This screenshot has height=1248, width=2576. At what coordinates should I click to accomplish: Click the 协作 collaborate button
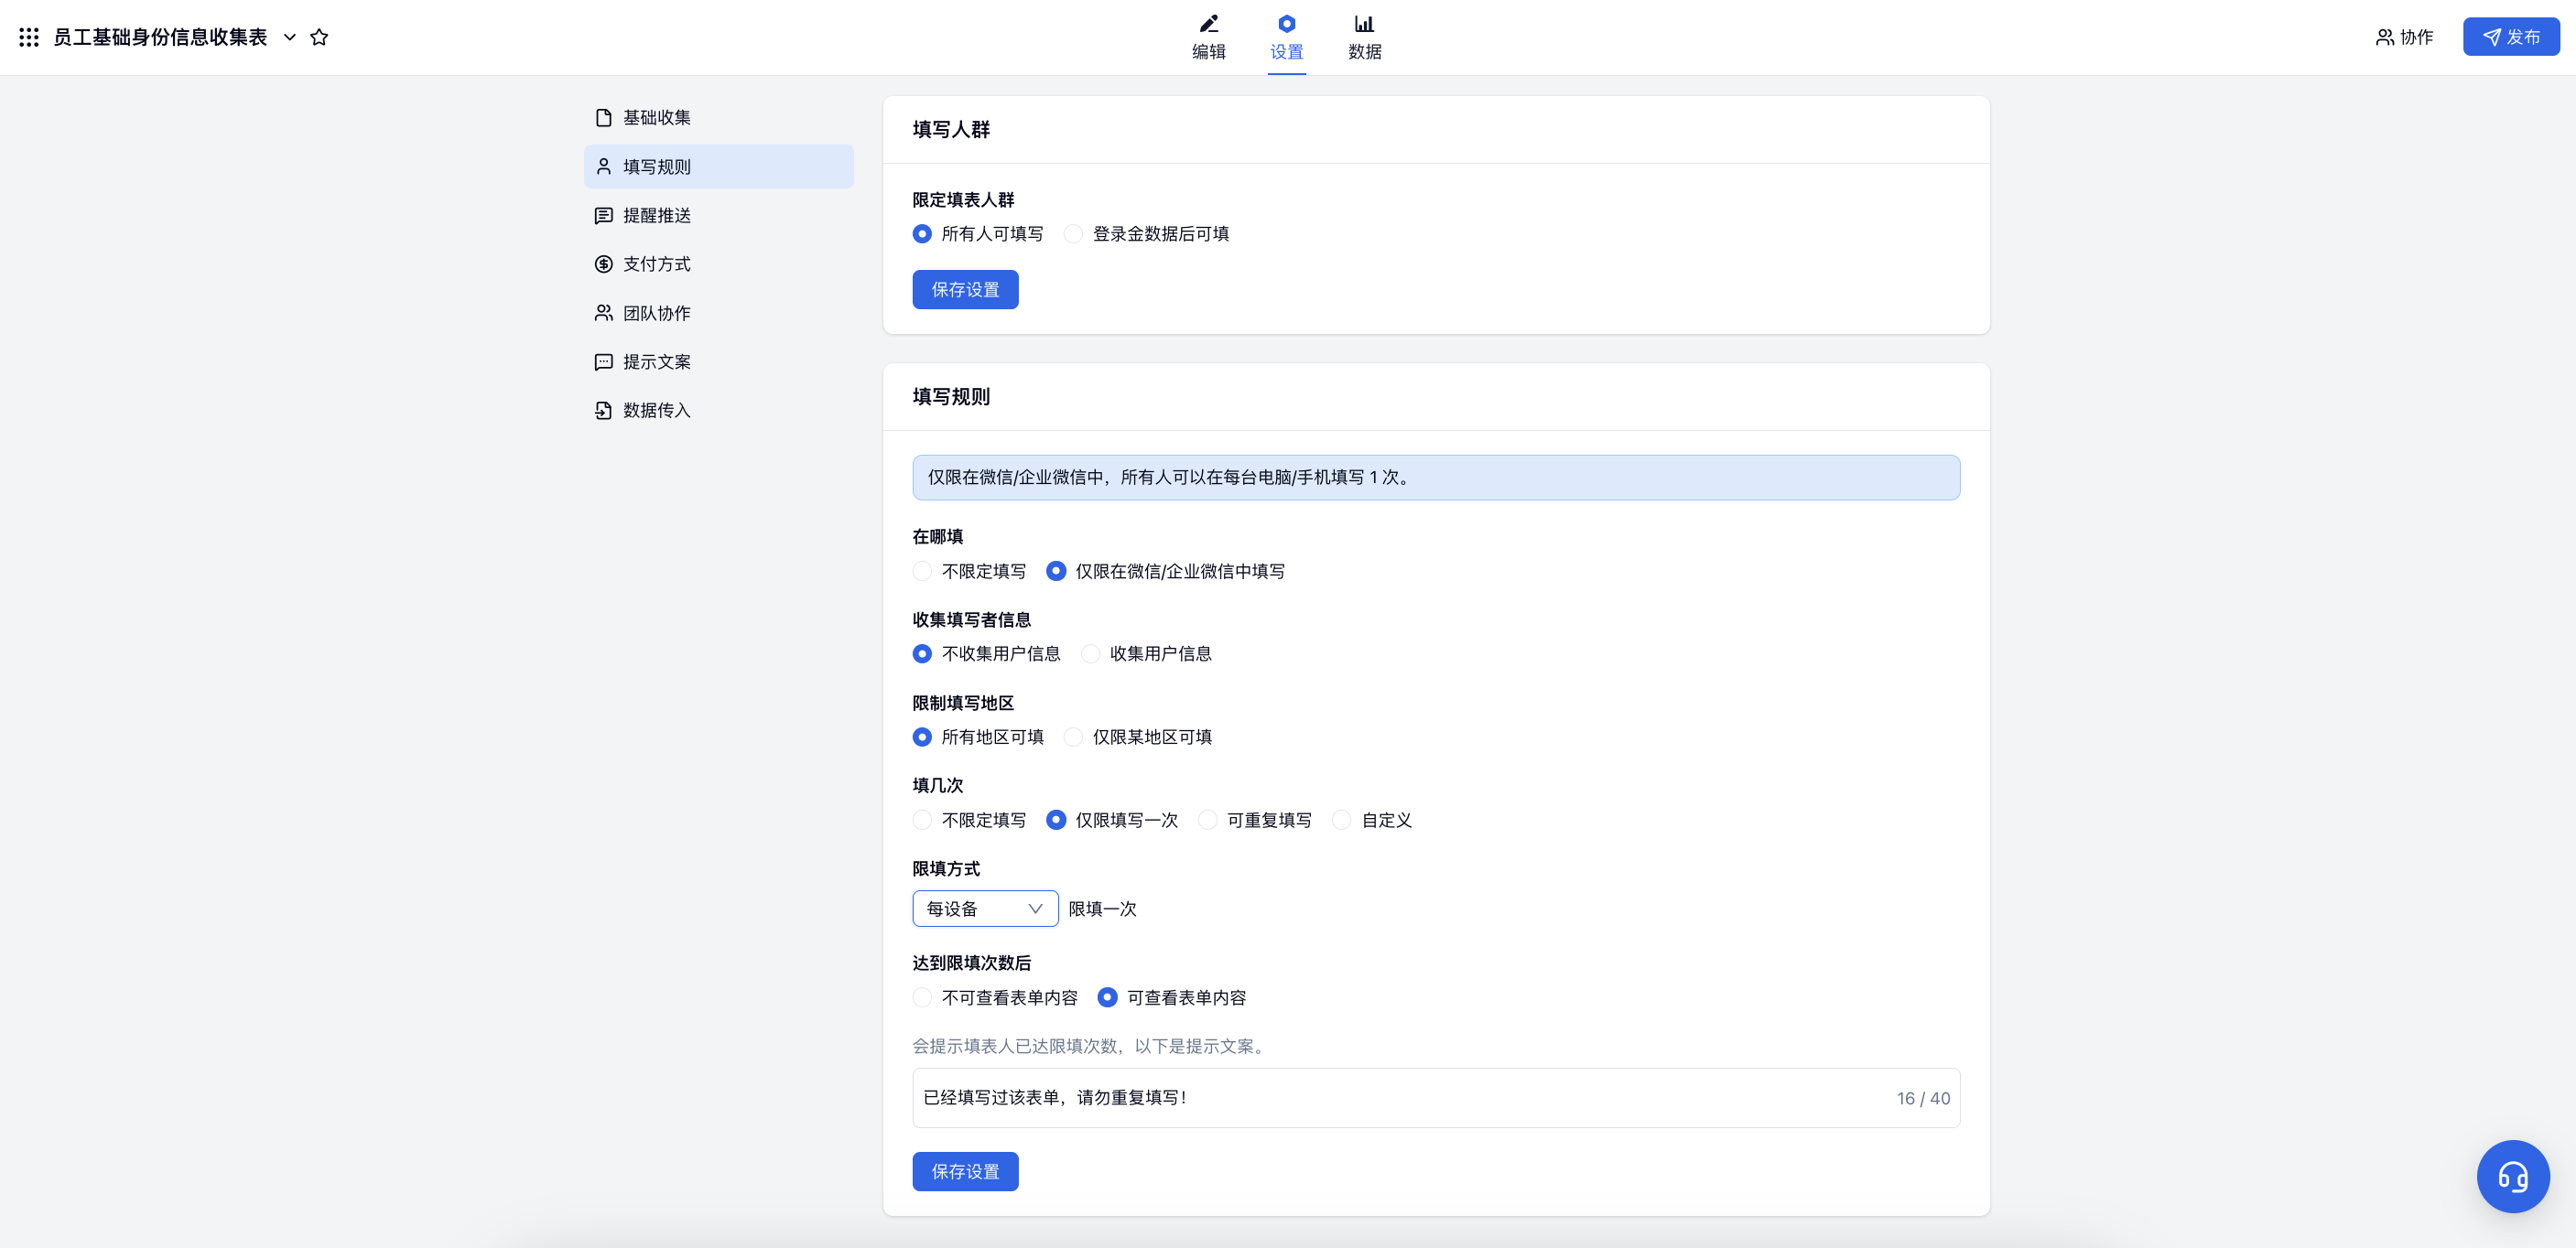2404,37
